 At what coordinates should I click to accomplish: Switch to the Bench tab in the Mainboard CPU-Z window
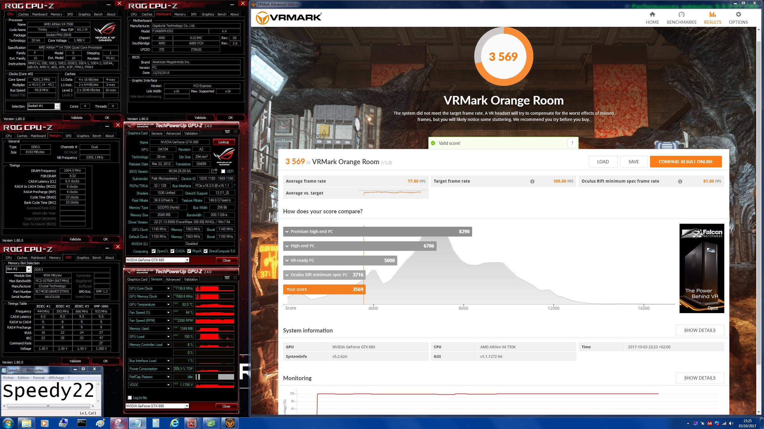pyautogui.click(x=222, y=14)
